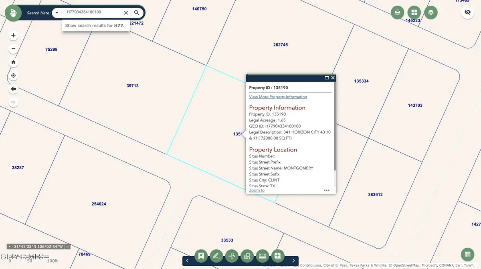
Task: Return to the default map extent (home)
Action: click(13, 62)
